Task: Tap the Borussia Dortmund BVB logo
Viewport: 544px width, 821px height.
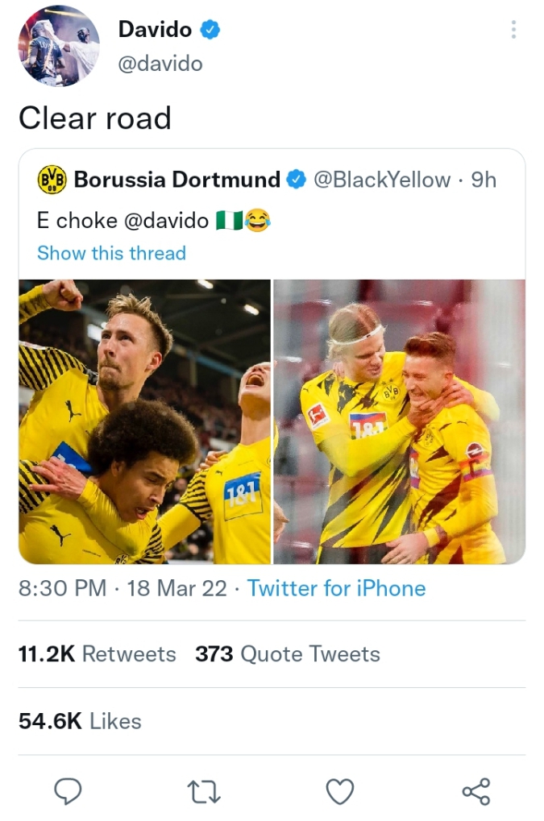Action: tap(52, 180)
